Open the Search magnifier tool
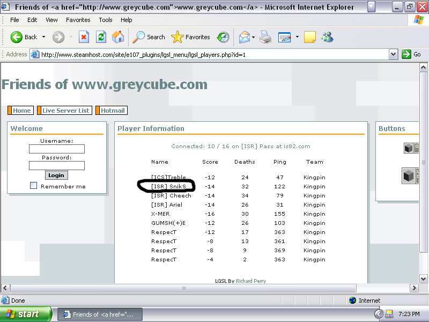Screen dimensions: 429x322 (x=149, y=37)
